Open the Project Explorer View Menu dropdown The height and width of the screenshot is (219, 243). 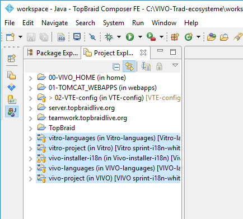tap(175, 65)
